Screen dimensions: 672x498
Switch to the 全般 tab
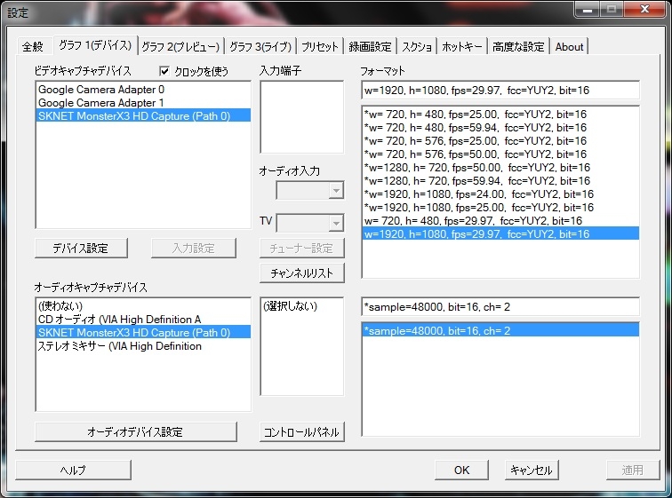pyautogui.click(x=33, y=46)
